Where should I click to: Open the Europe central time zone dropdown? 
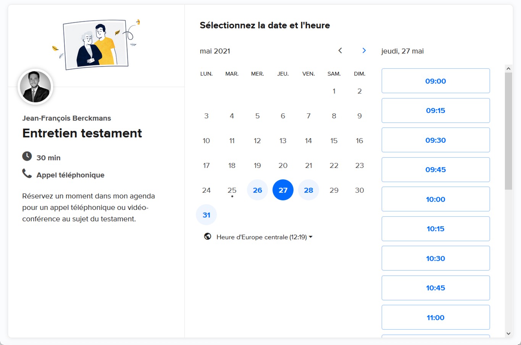pos(264,237)
